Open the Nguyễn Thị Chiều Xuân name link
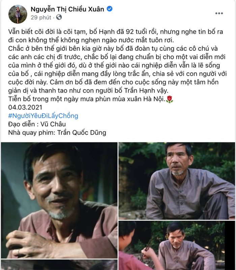The image size is (236, 270). [x=67, y=9]
